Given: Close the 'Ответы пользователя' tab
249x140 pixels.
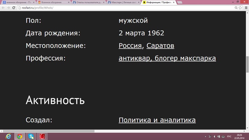Looking at the screenshot, I should [104, 2].
